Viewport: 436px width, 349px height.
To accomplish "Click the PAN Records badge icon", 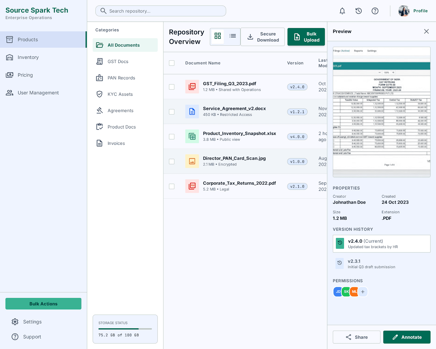I will coord(99,78).
